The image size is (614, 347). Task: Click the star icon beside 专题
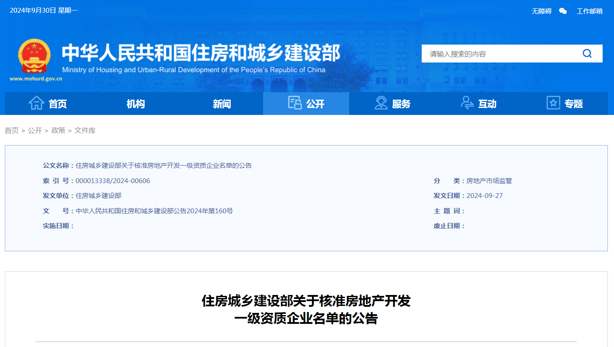[x=553, y=103]
